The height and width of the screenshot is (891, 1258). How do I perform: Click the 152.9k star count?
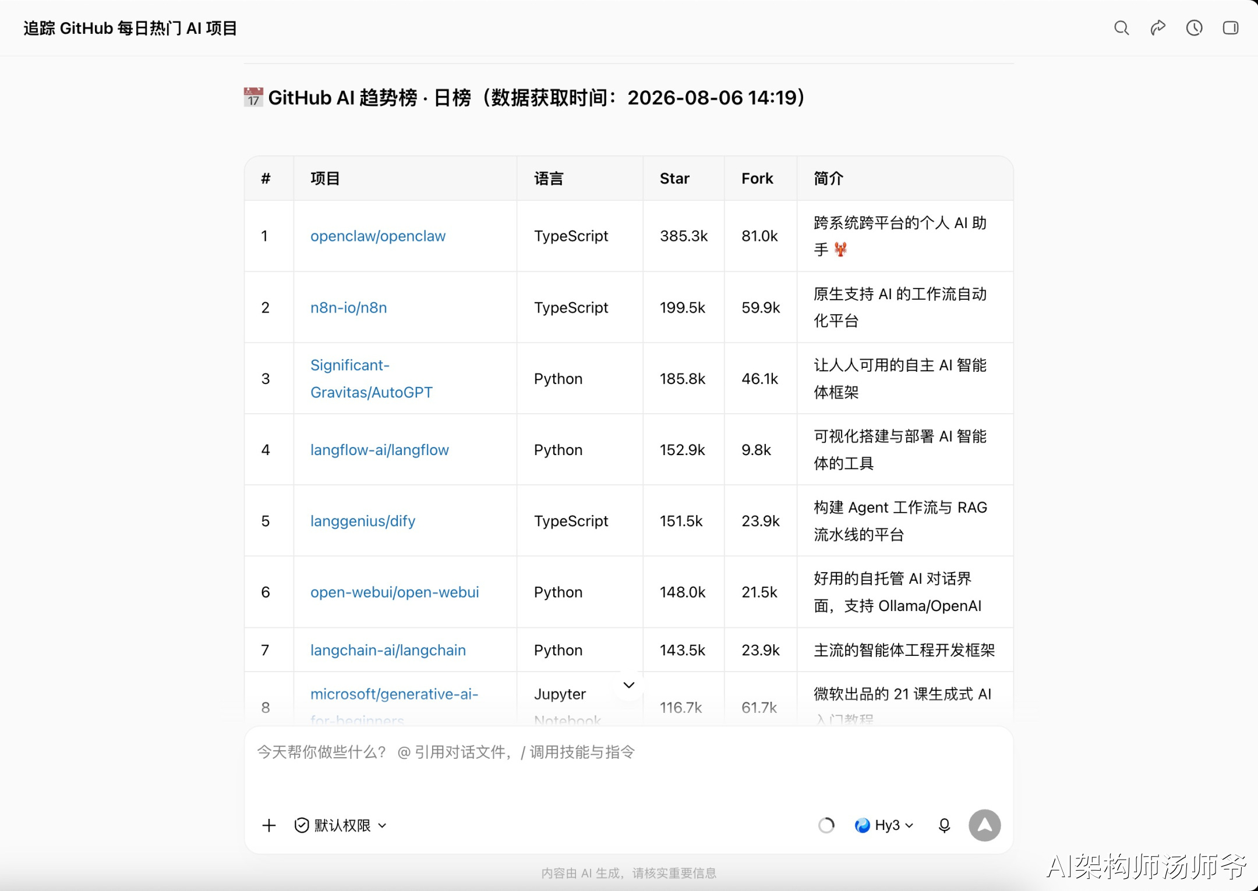tap(683, 450)
